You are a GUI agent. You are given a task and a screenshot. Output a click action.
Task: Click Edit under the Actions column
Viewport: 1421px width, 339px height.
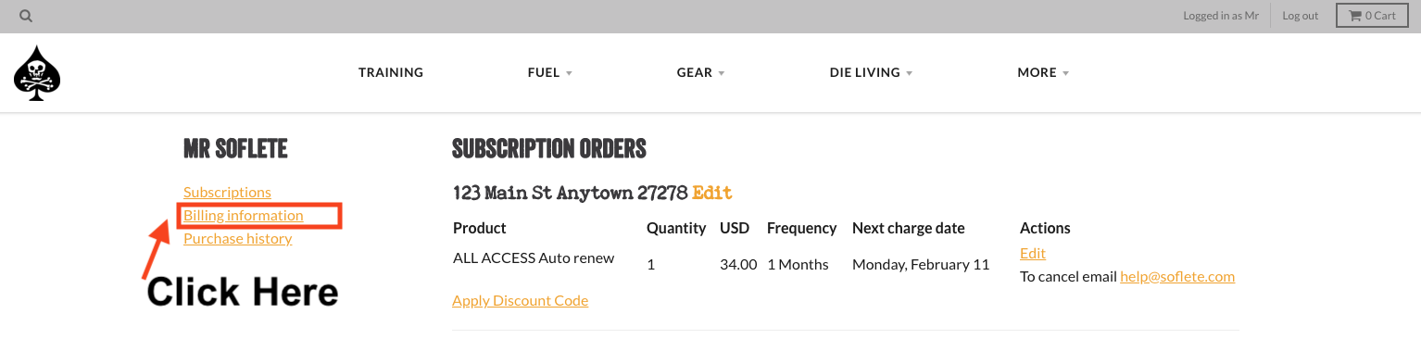(1033, 253)
